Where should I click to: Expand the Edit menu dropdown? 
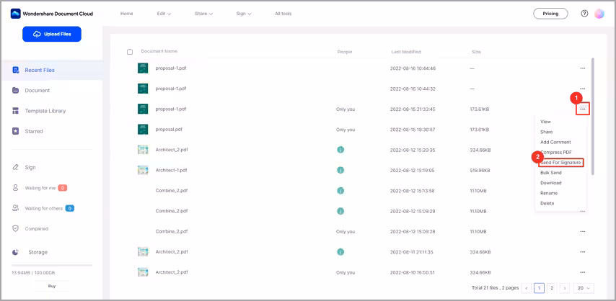(164, 14)
